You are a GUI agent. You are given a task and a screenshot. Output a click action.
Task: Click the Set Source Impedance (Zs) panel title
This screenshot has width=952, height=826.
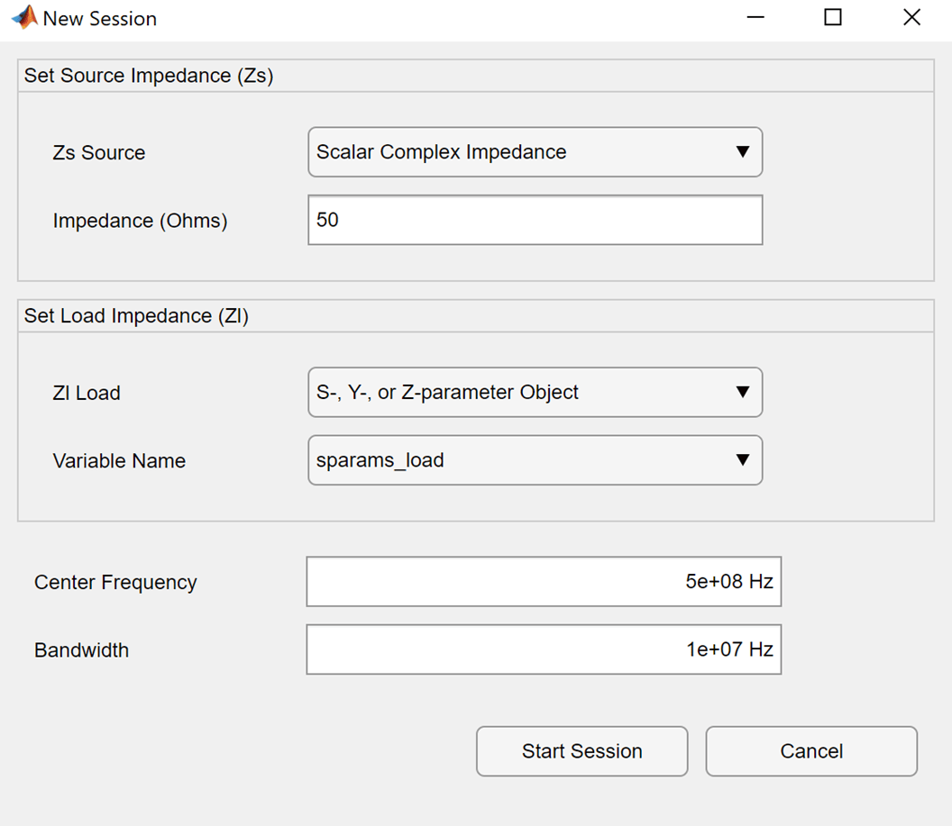(149, 76)
